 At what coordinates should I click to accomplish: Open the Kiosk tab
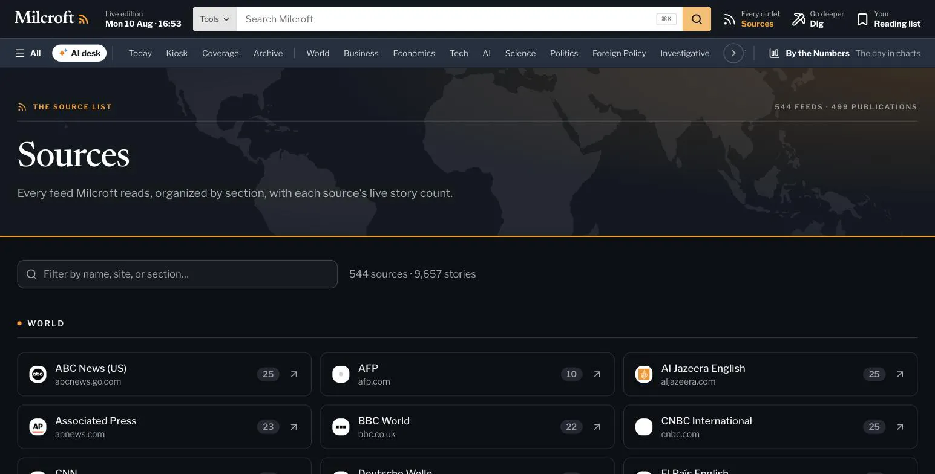(177, 53)
